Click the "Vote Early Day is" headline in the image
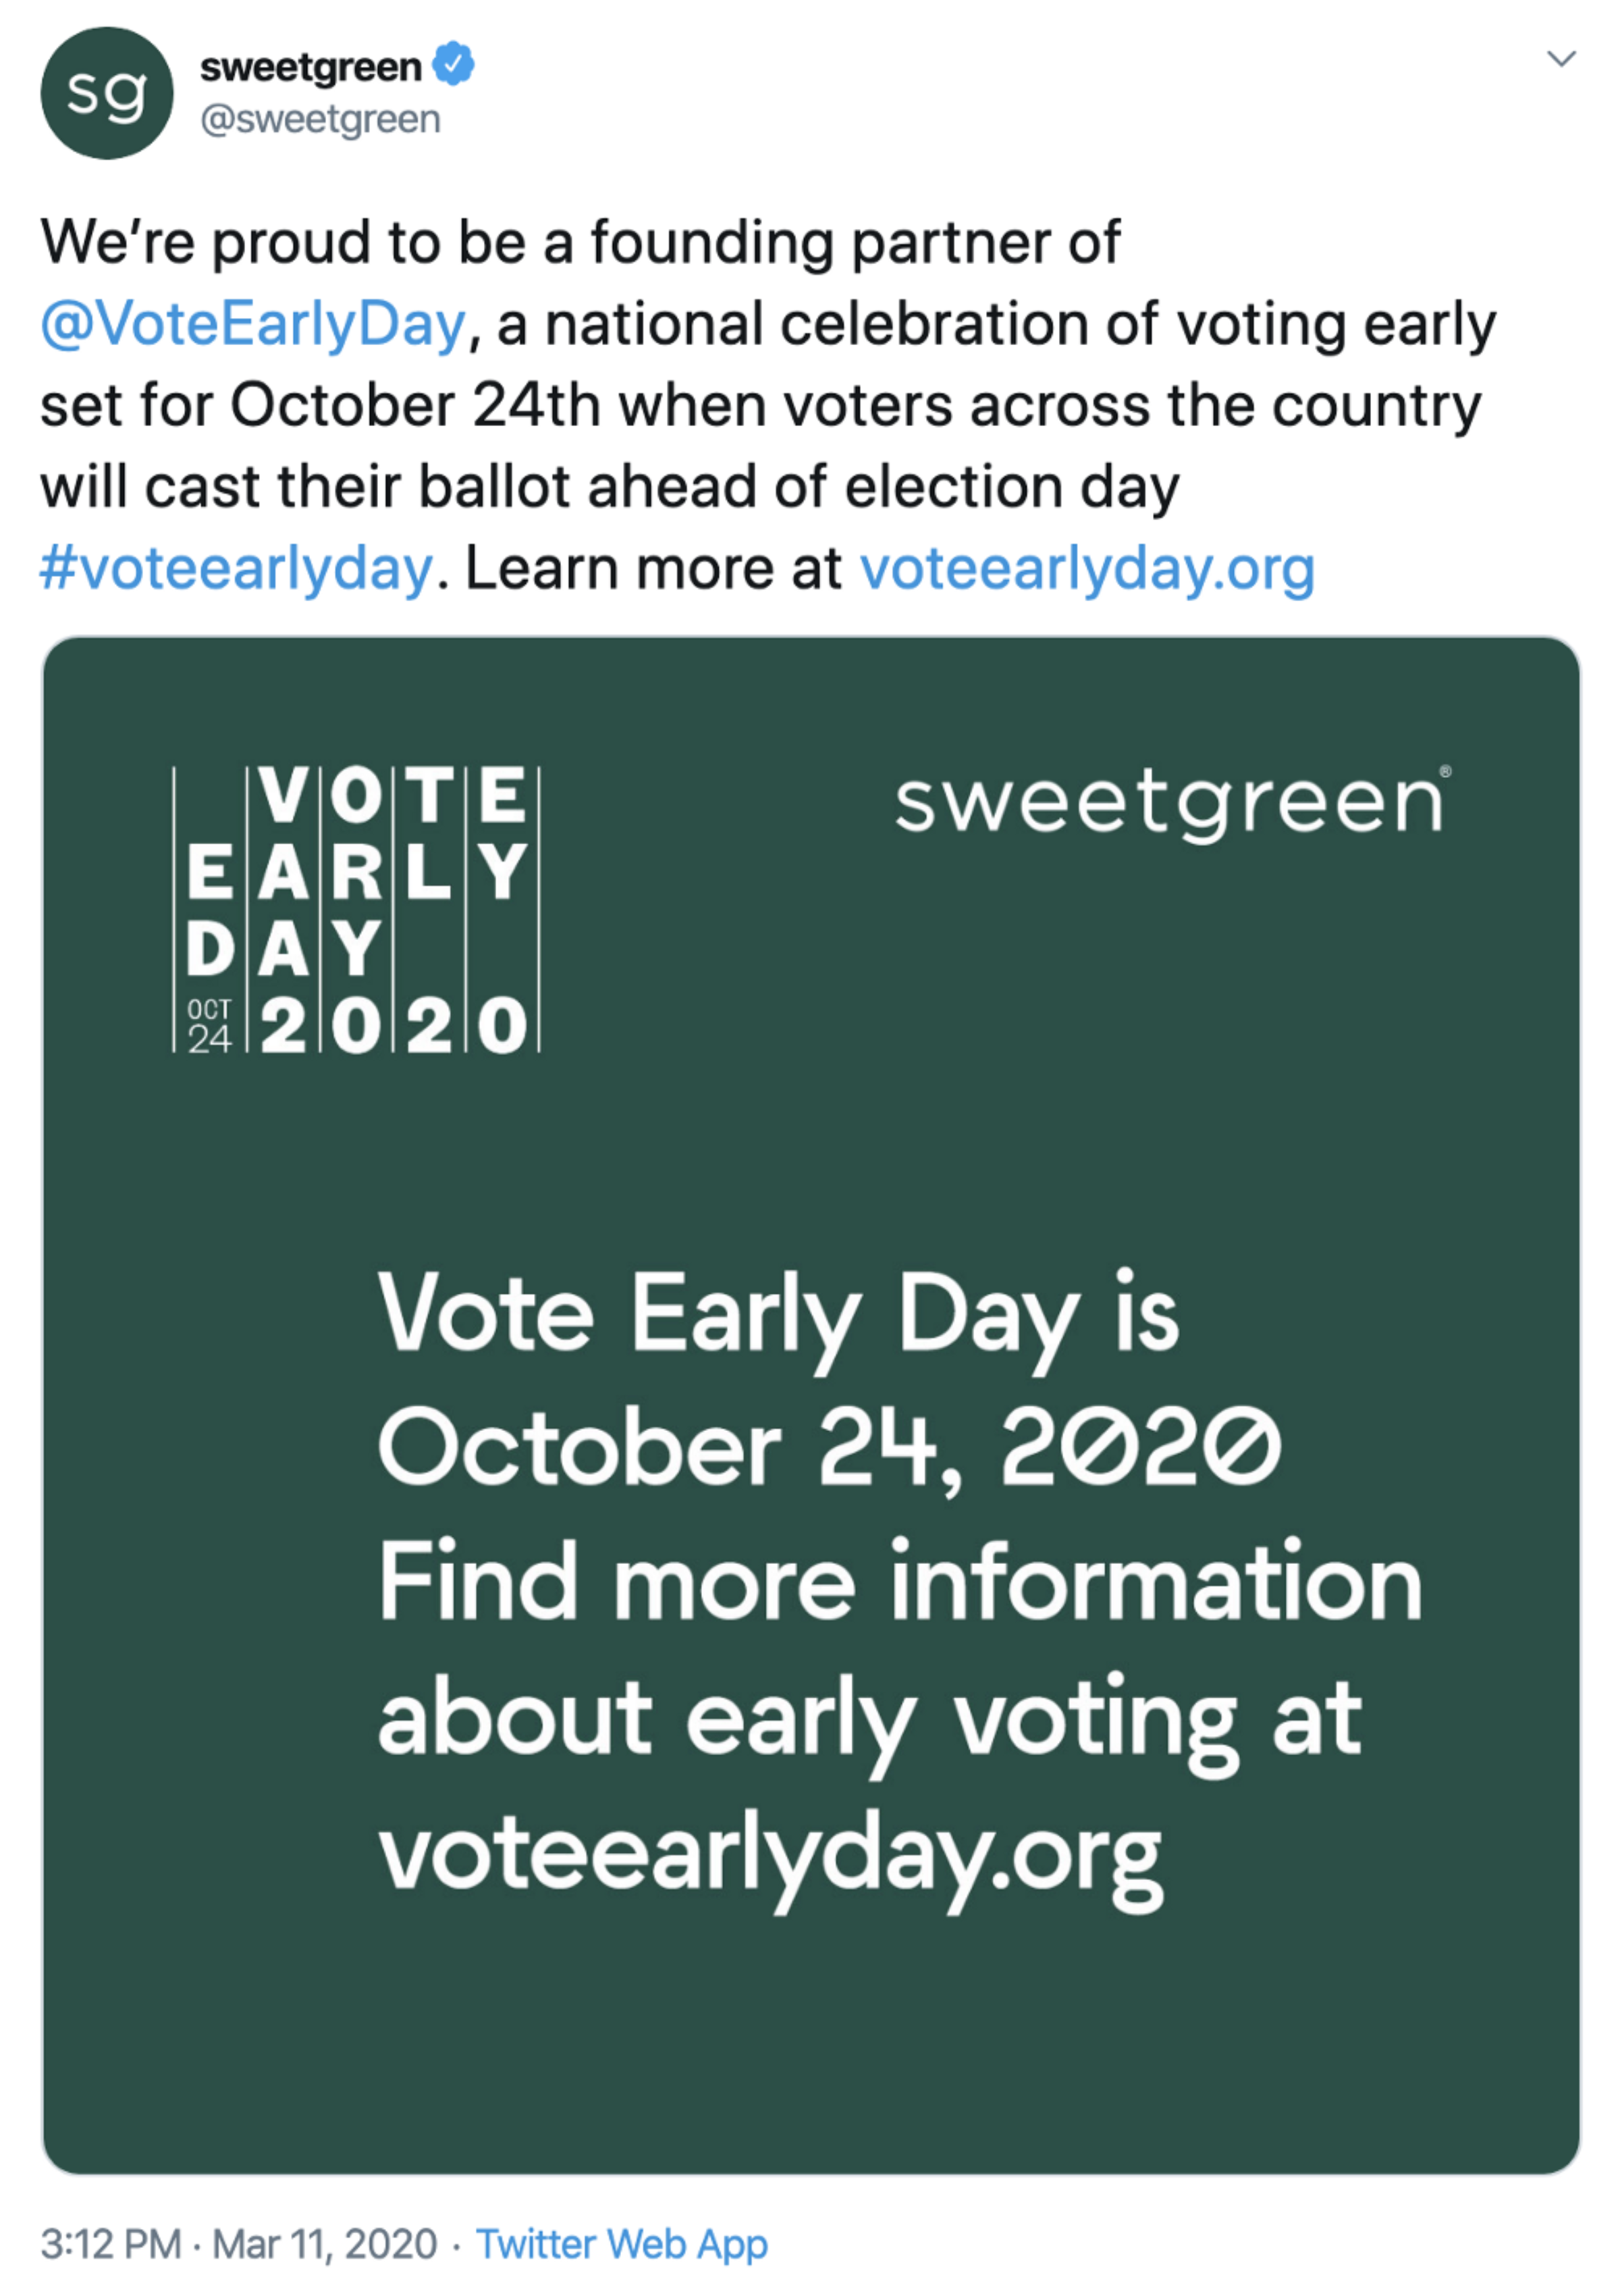Image resolution: width=1620 pixels, height=2296 pixels. click(778, 1315)
